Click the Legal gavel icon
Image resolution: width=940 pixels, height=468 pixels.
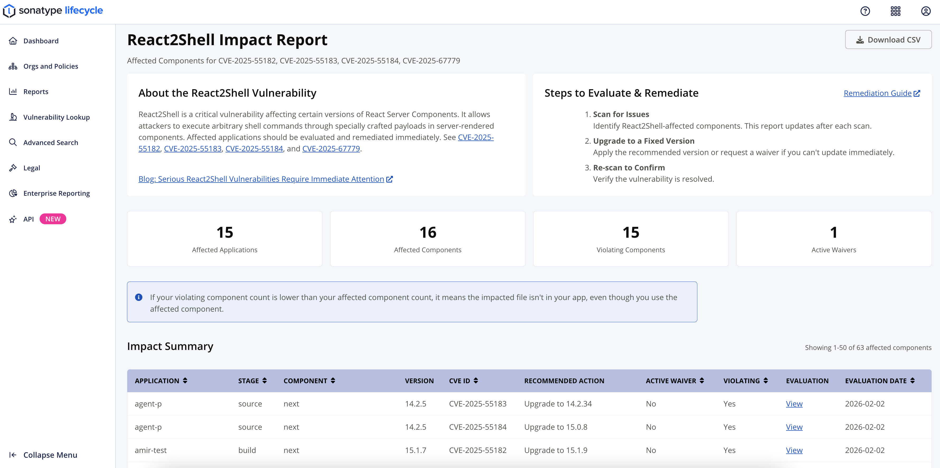[x=13, y=168]
